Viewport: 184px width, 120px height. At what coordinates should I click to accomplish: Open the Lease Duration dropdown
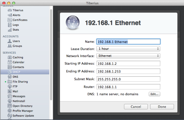(x=128, y=49)
